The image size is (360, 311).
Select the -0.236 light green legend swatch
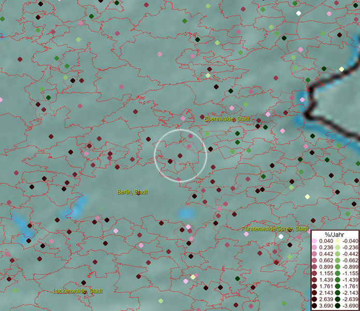pos(337,248)
